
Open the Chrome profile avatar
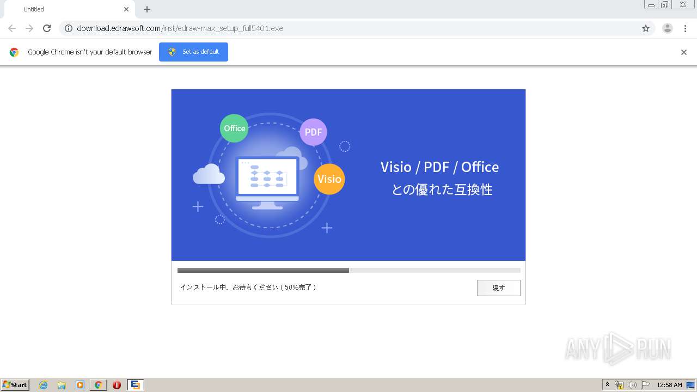coord(668,28)
